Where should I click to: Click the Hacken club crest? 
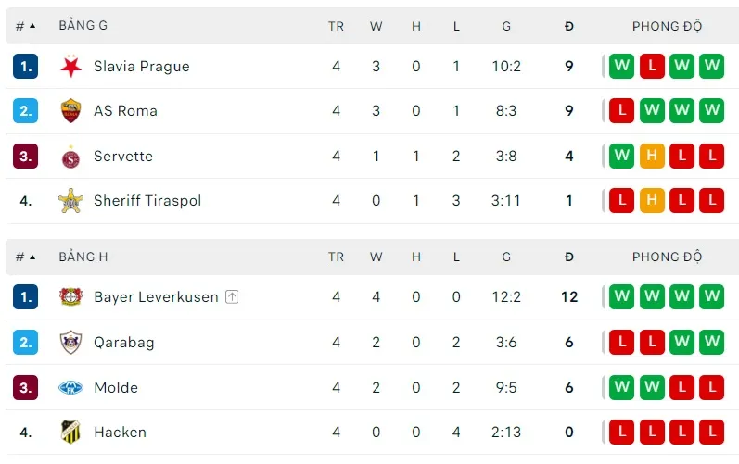click(x=71, y=433)
